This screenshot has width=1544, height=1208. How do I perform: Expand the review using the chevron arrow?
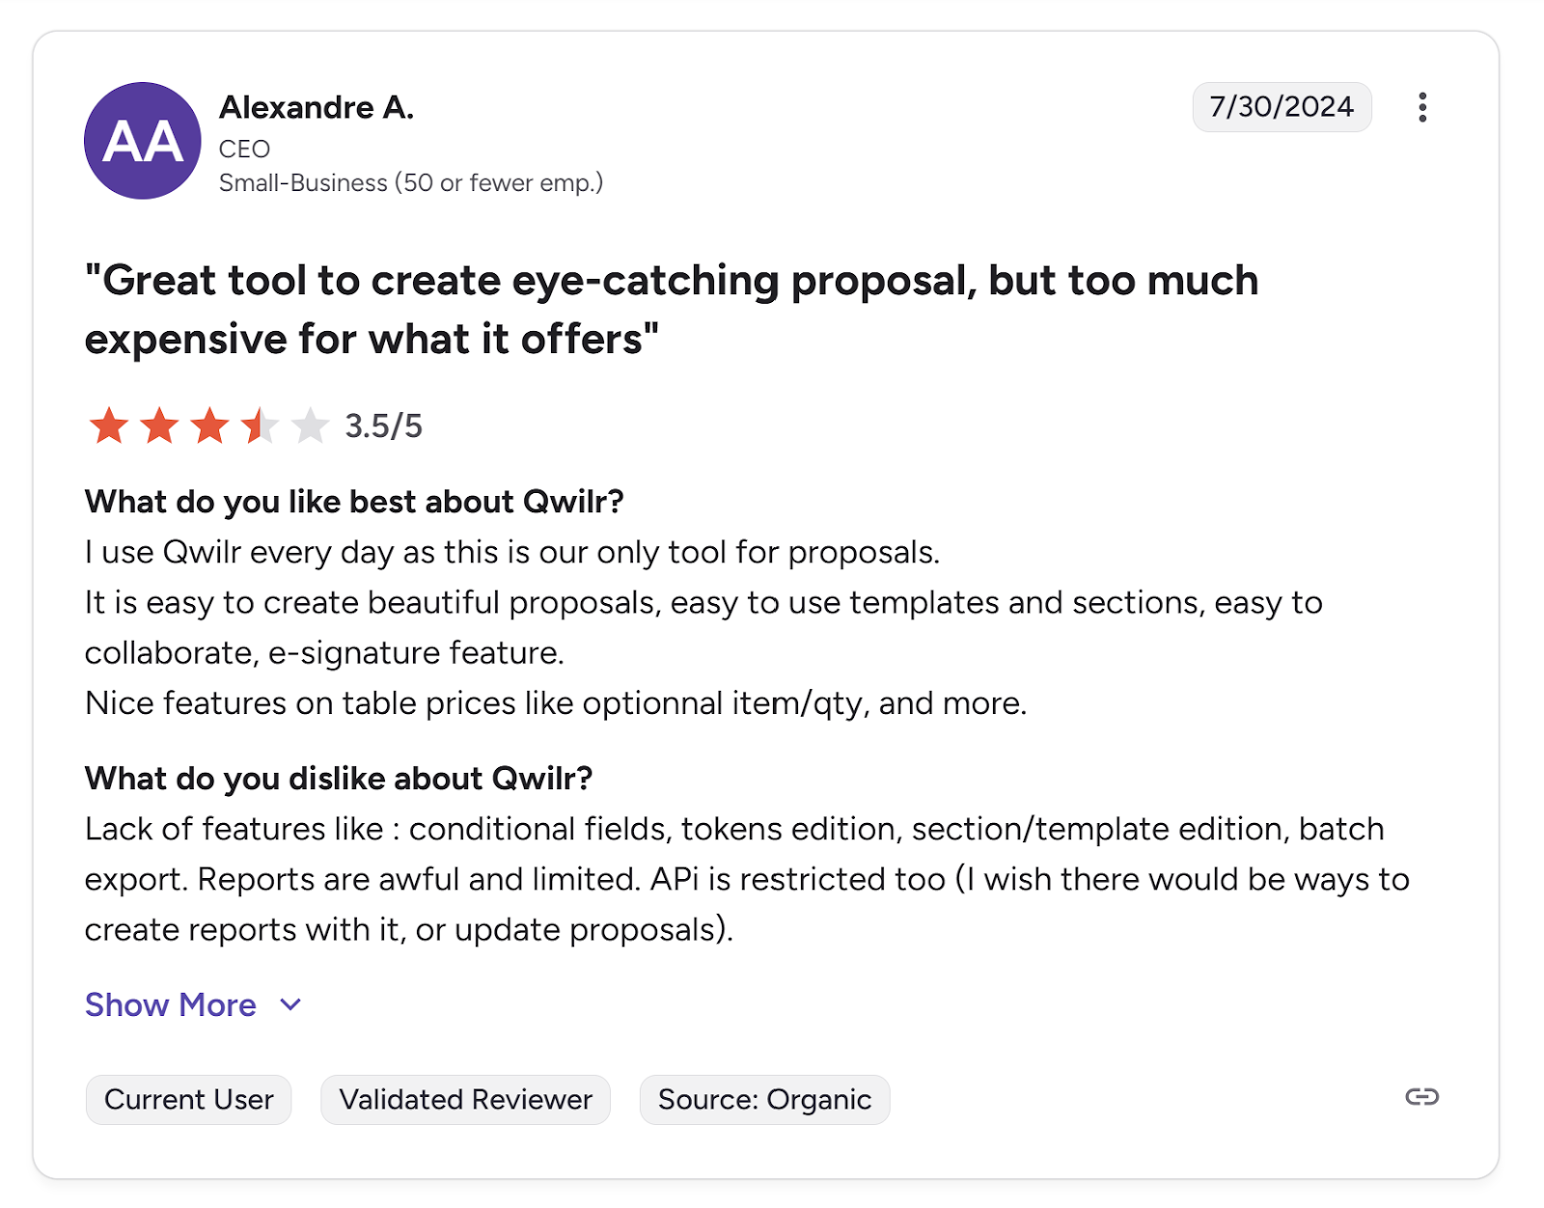290,1005
